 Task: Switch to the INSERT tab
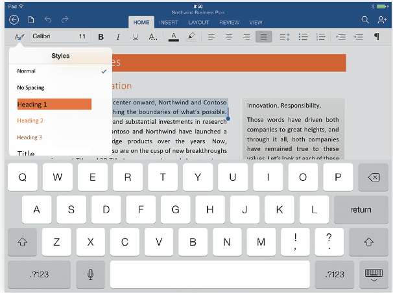click(169, 23)
